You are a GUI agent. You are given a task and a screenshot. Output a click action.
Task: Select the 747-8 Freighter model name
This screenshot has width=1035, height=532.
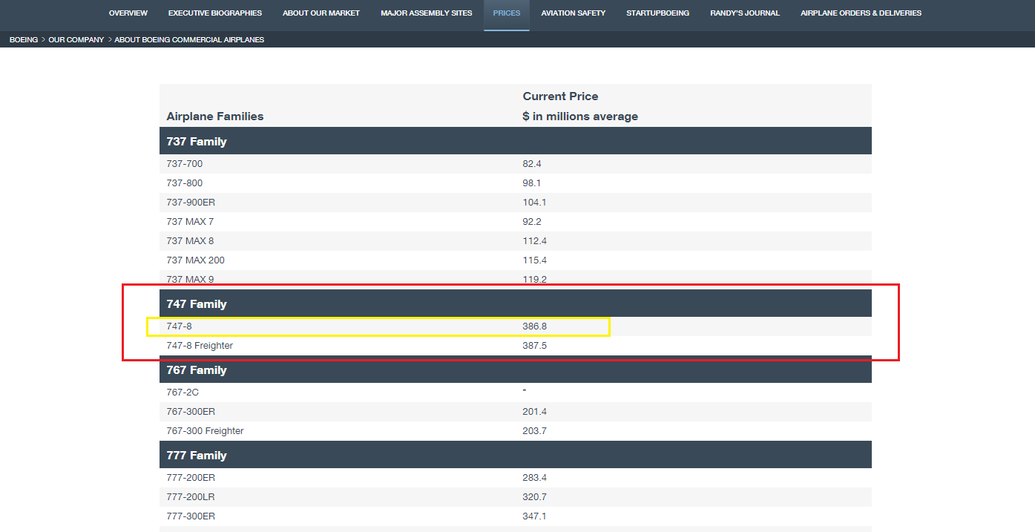coord(200,346)
